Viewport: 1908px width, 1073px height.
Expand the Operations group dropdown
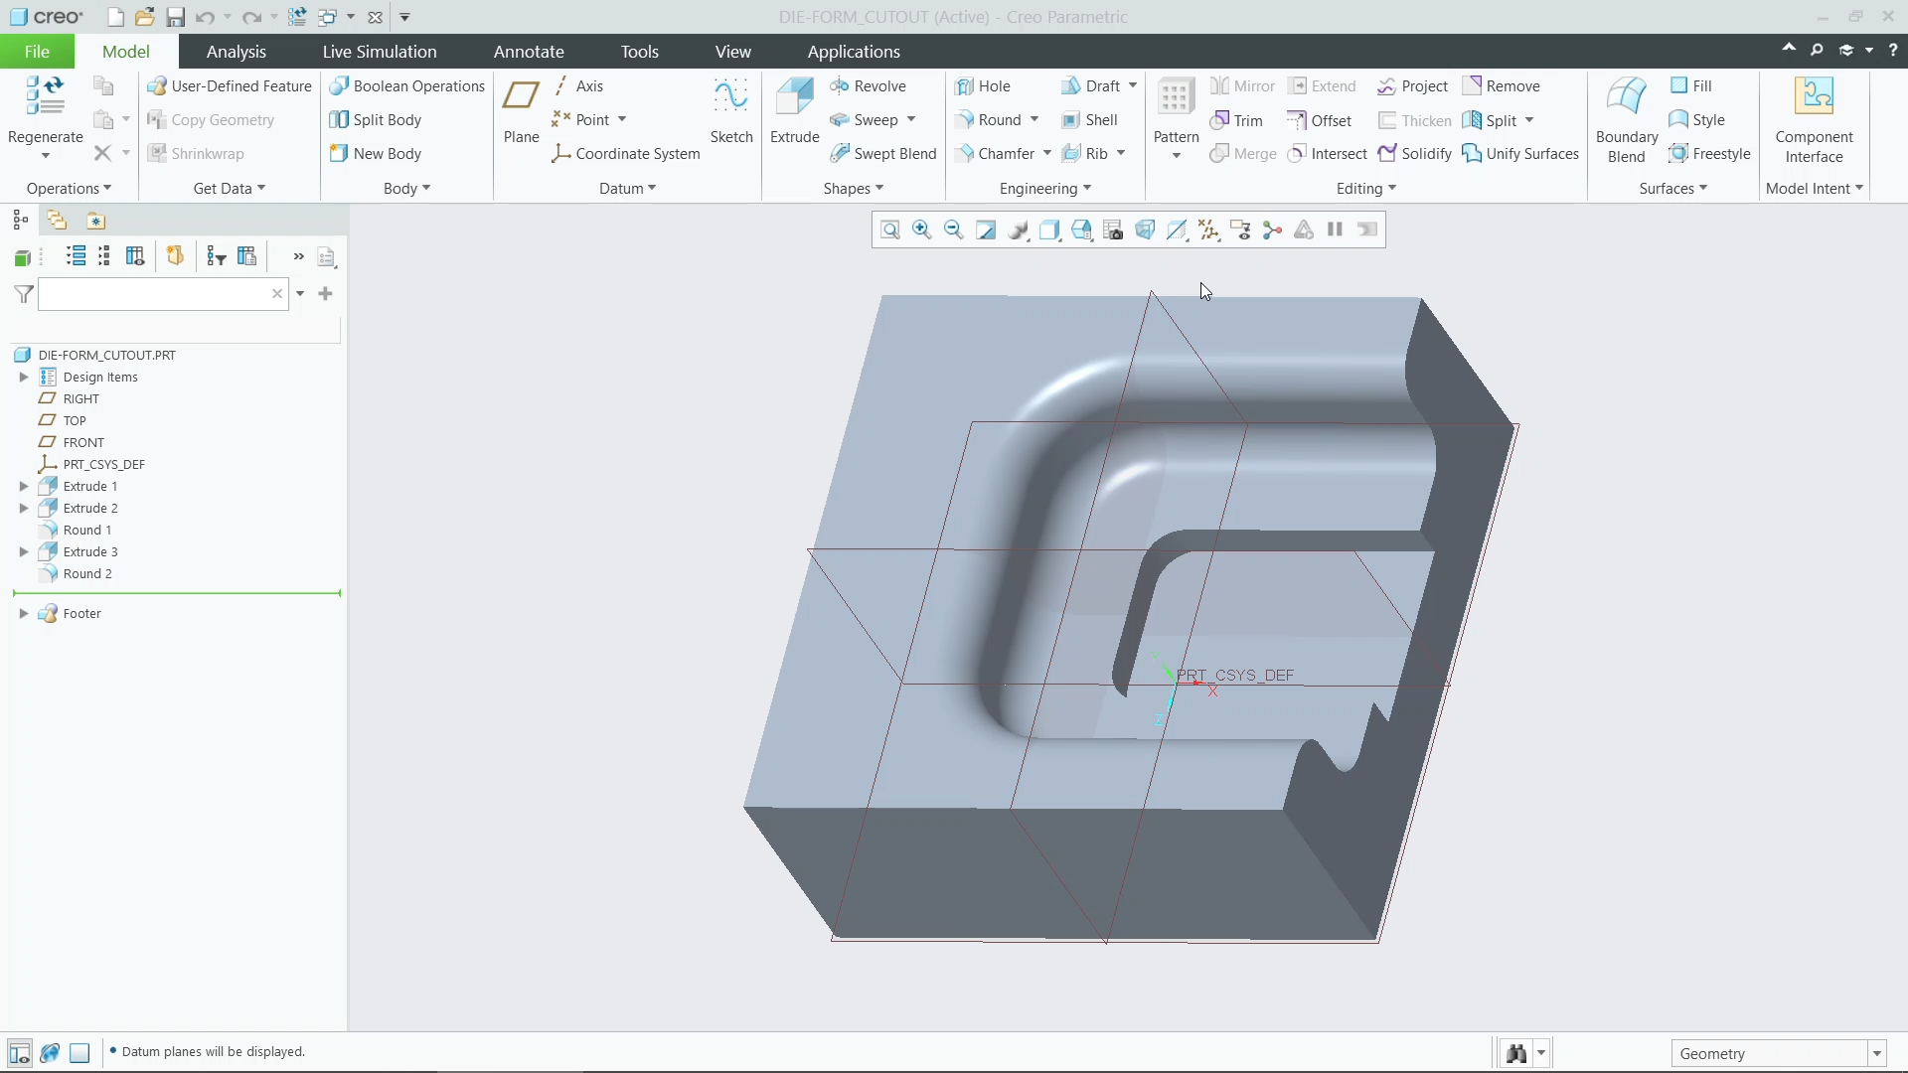click(69, 189)
